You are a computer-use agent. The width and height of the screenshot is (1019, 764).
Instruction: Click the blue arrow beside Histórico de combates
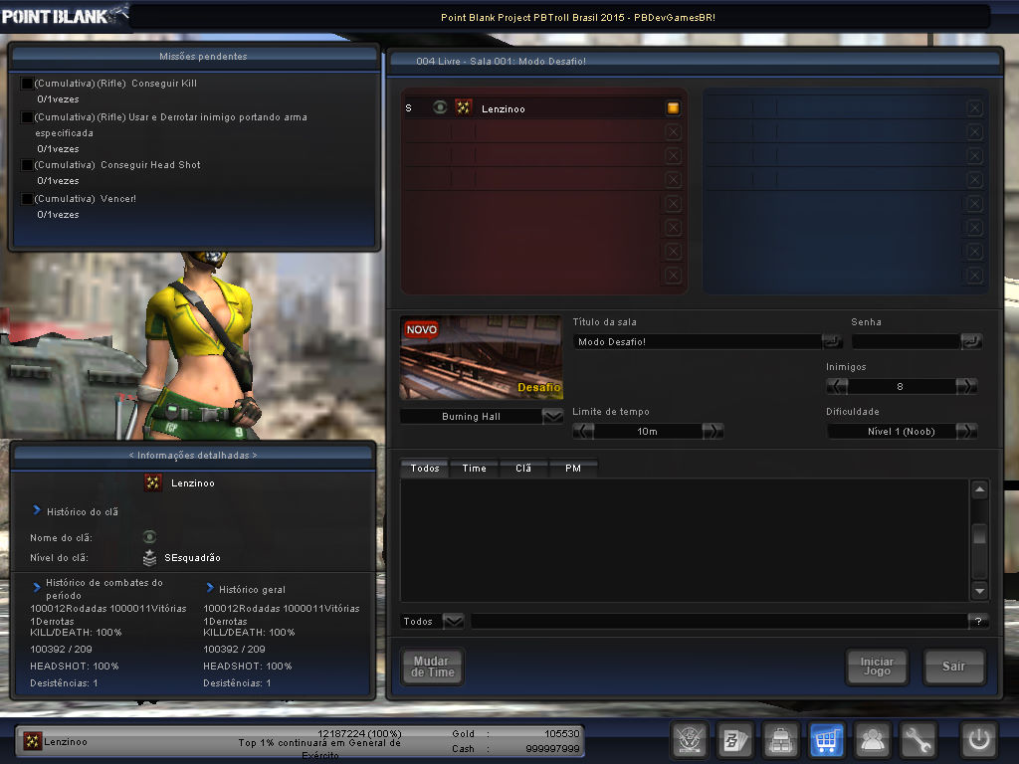click(x=37, y=587)
